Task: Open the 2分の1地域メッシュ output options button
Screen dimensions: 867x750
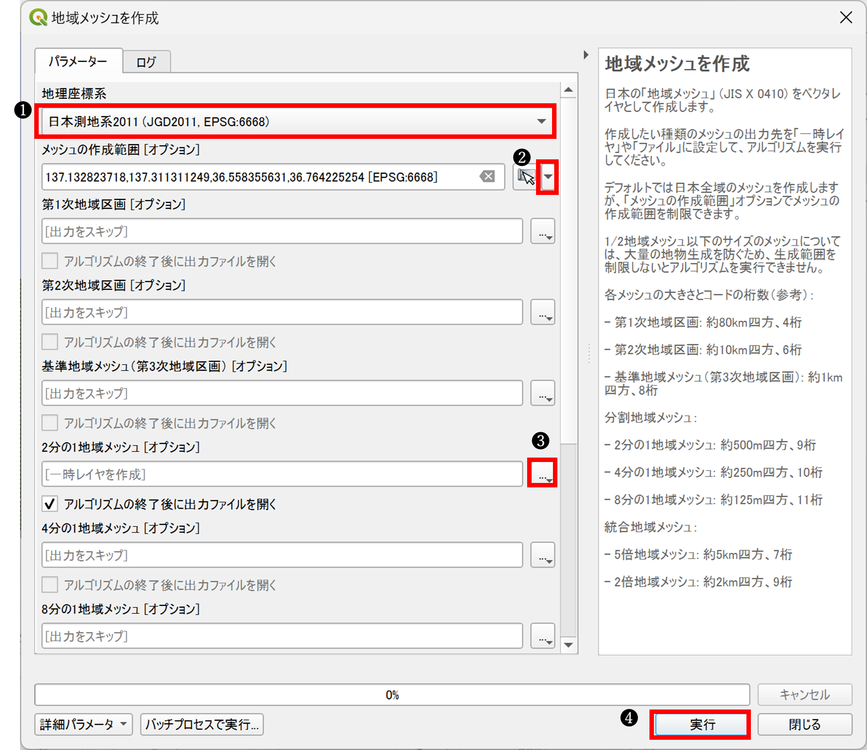Action: point(543,474)
